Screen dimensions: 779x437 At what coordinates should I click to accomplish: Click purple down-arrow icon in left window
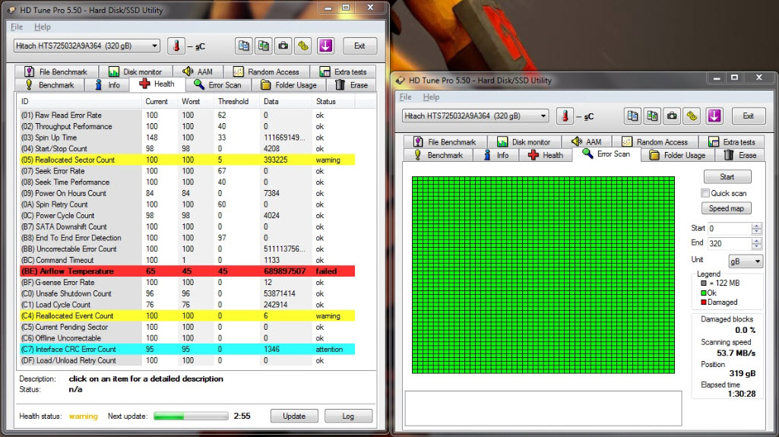[325, 46]
